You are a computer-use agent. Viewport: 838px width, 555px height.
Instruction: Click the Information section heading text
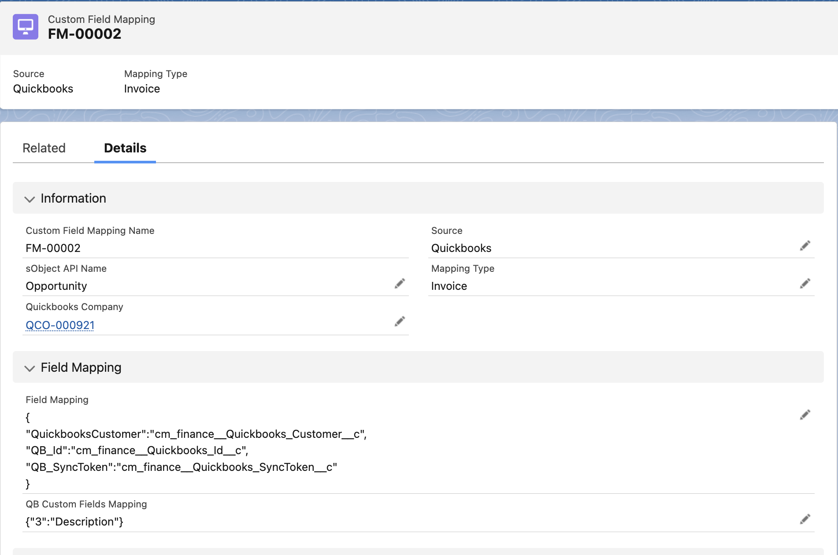coord(74,198)
